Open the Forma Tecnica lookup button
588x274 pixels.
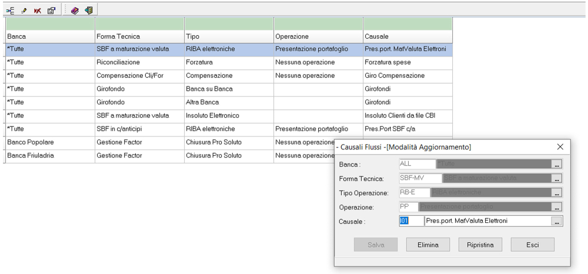pyautogui.click(x=557, y=178)
